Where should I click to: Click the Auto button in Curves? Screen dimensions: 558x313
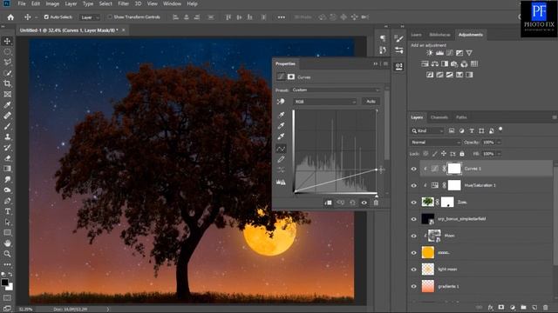pyautogui.click(x=371, y=102)
